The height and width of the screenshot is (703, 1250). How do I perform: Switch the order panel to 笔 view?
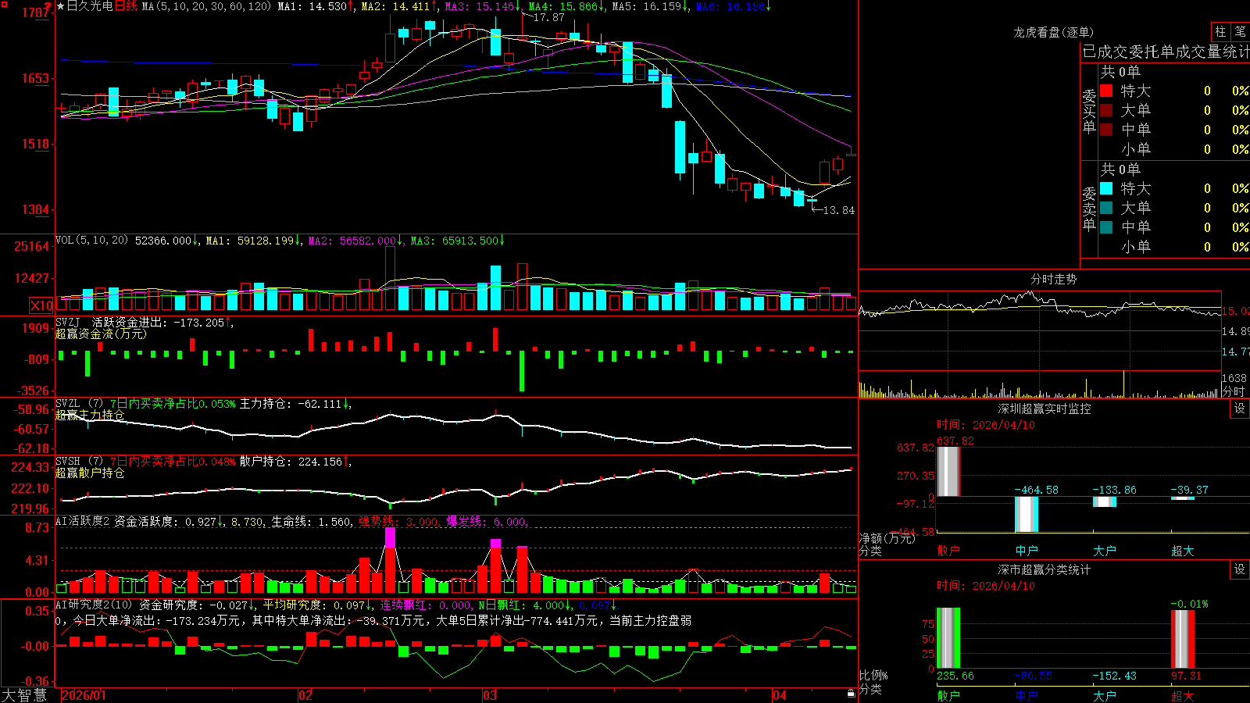1241,32
